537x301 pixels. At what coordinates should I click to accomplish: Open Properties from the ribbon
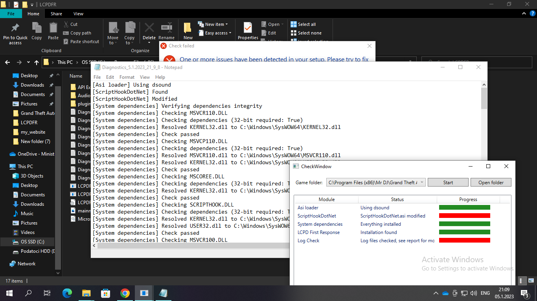(x=248, y=28)
